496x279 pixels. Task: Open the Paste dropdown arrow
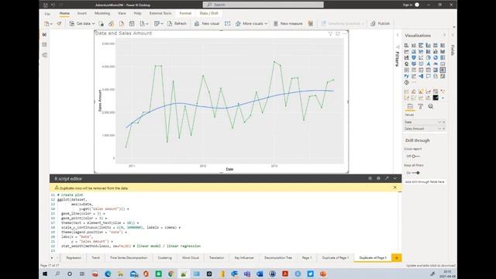coord(51,24)
